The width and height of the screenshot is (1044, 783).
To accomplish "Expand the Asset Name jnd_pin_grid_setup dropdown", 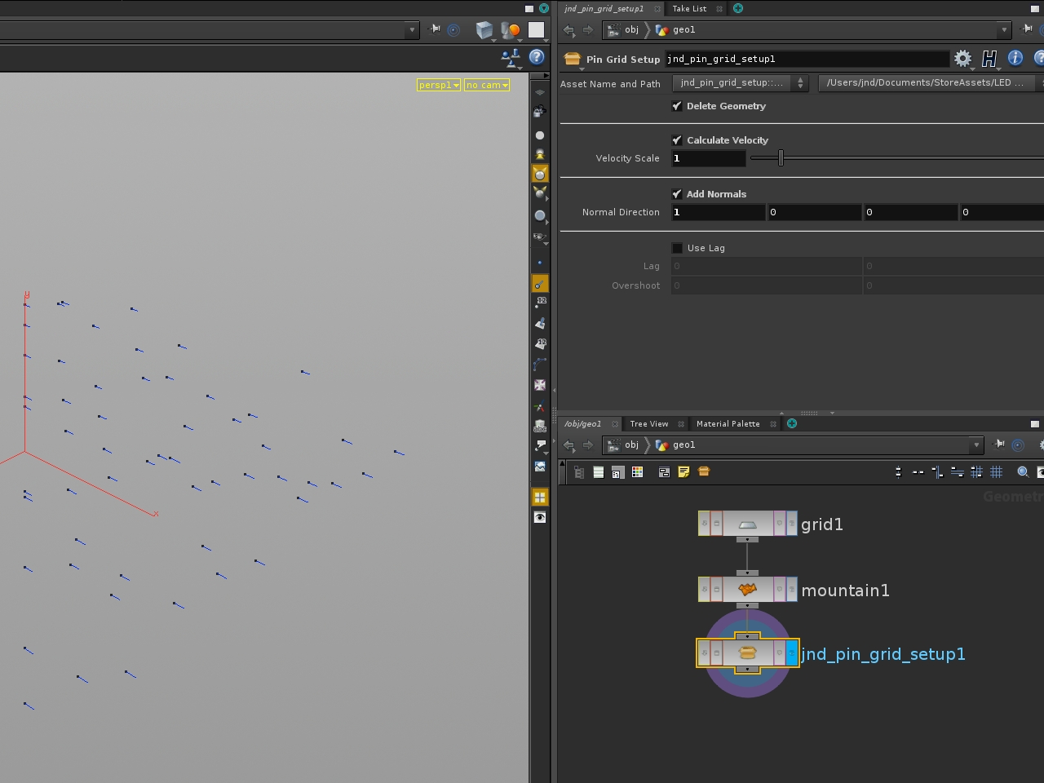I will (740, 83).
